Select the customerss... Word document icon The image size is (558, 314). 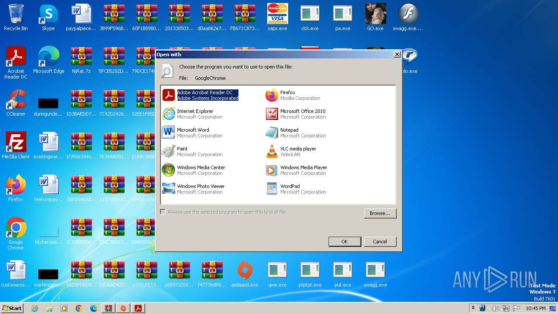pos(16,274)
